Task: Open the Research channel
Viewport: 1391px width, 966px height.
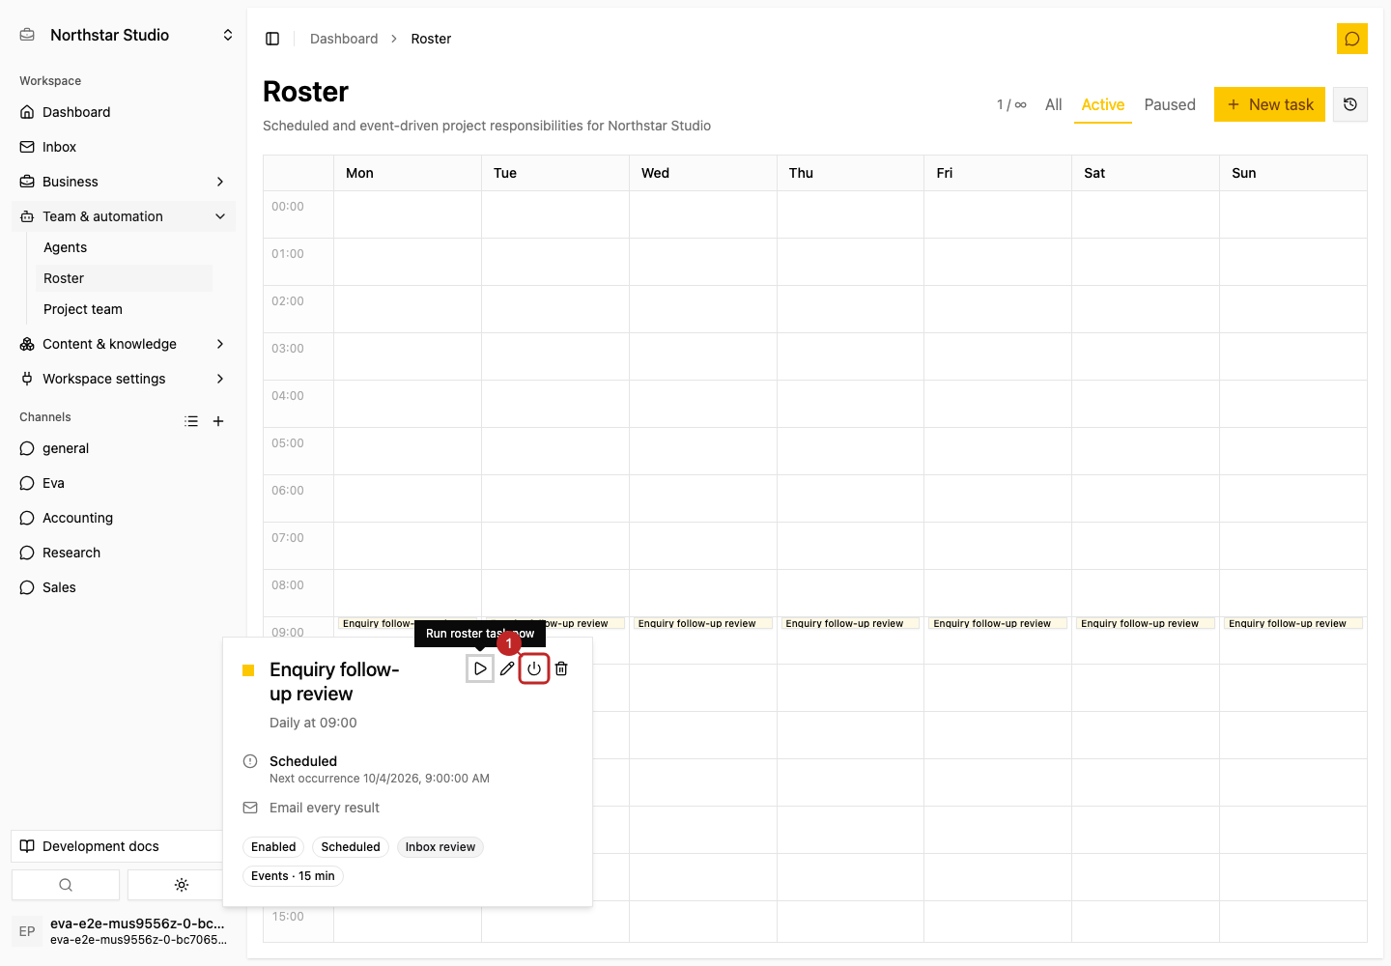Action: [124, 553]
